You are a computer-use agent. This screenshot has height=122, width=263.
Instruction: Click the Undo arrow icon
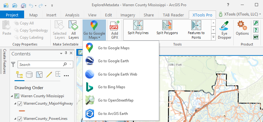pyautogui.click(x=31, y=5)
